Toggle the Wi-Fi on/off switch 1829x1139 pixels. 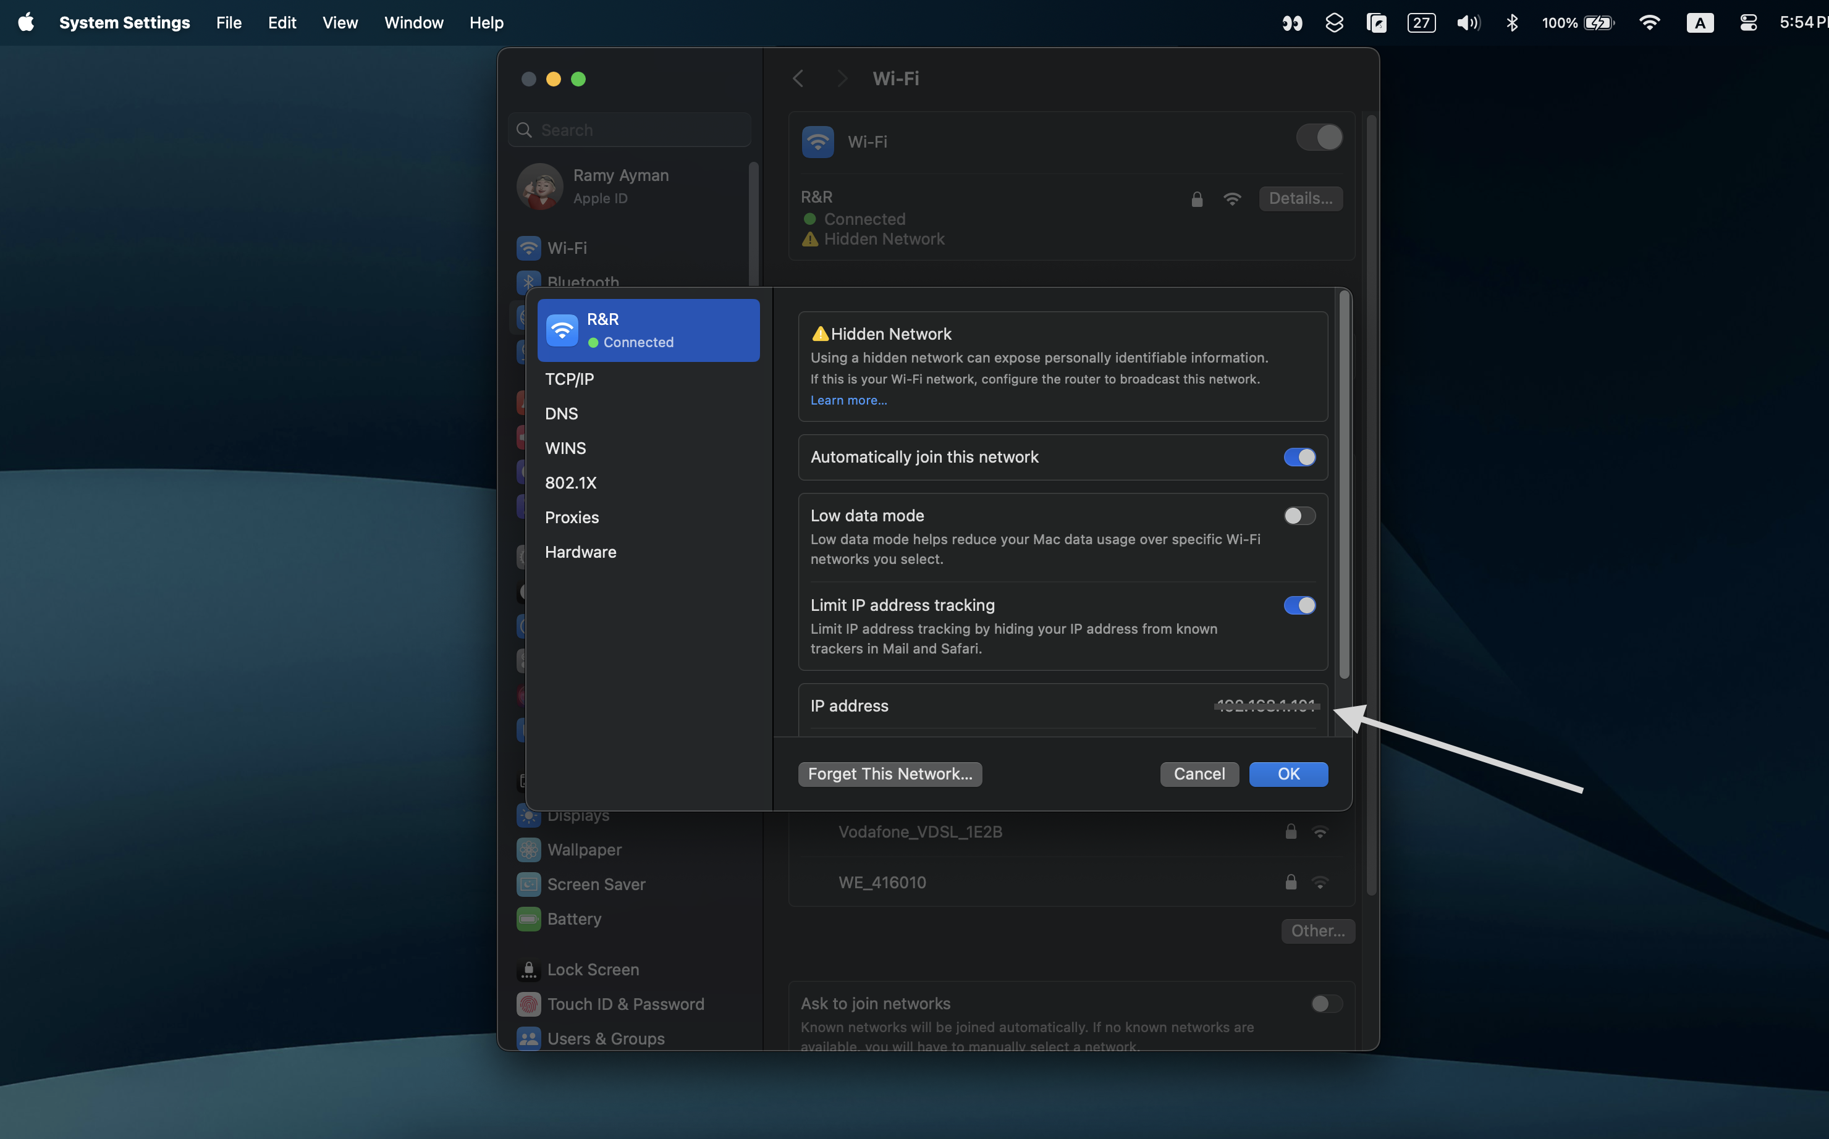point(1317,135)
